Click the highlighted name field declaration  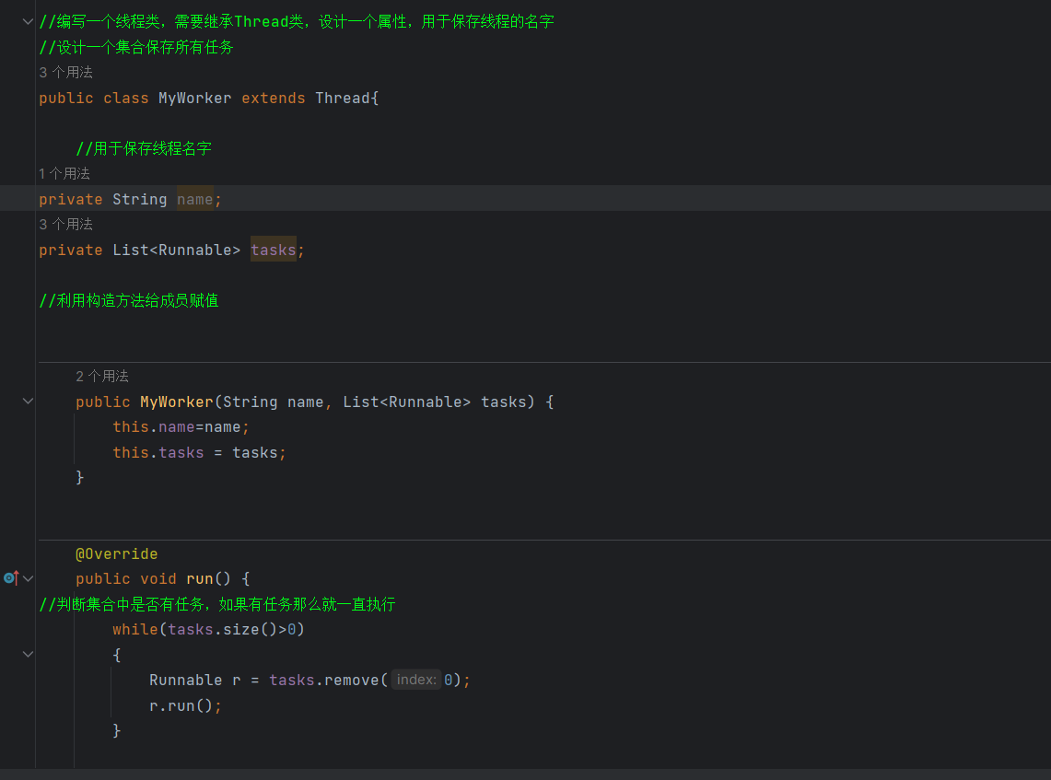(x=194, y=199)
